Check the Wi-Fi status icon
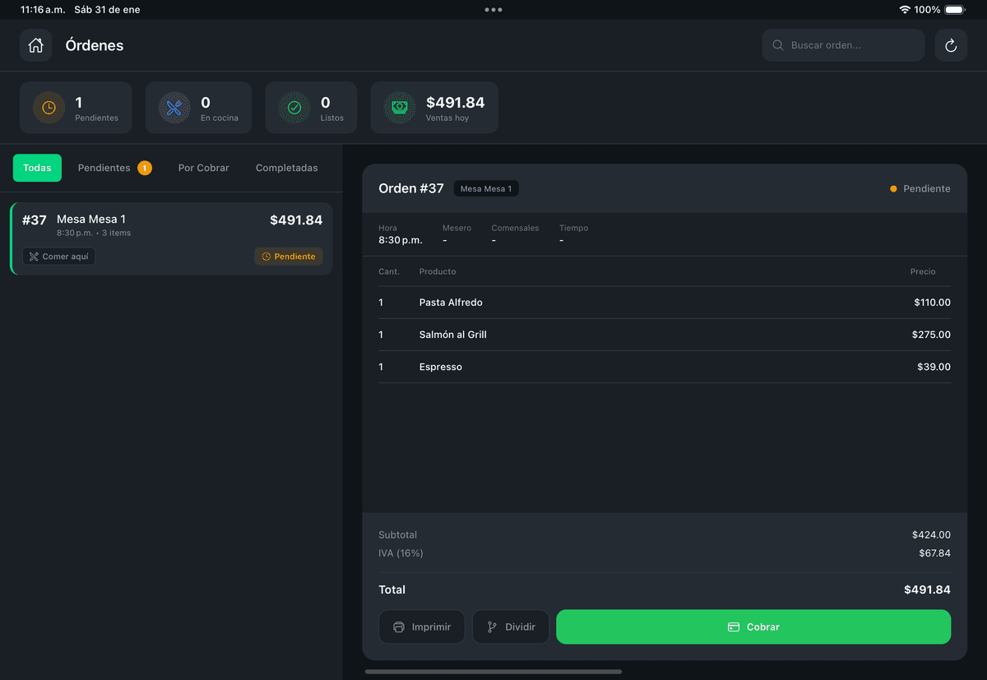The width and height of the screenshot is (987, 680). click(905, 10)
